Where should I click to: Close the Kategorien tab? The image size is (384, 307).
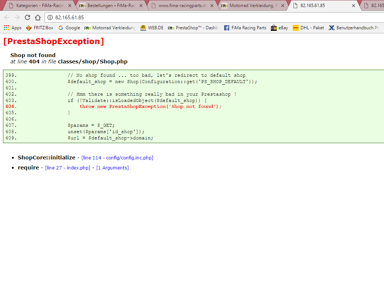pyautogui.click(x=70, y=6)
